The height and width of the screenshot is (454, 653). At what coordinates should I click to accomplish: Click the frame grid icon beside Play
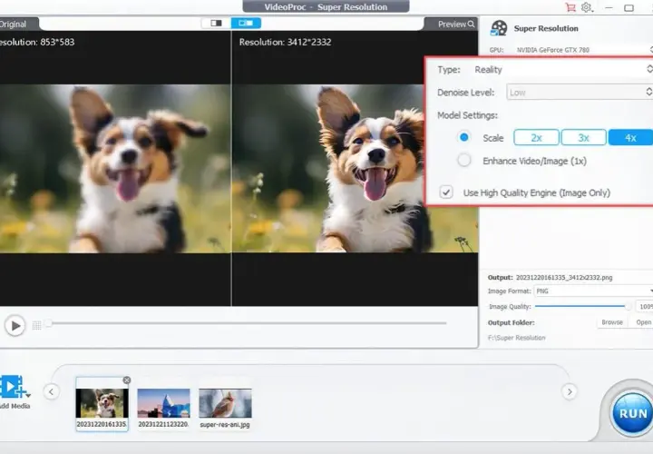(36, 325)
